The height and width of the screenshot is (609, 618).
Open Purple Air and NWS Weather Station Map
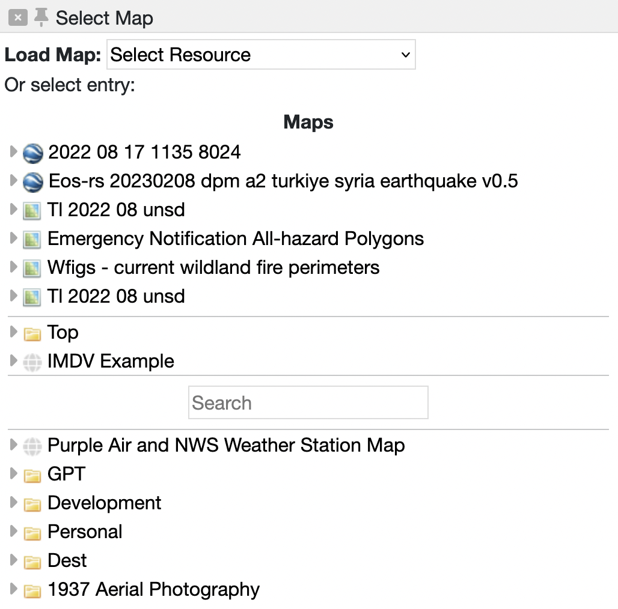coord(226,445)
